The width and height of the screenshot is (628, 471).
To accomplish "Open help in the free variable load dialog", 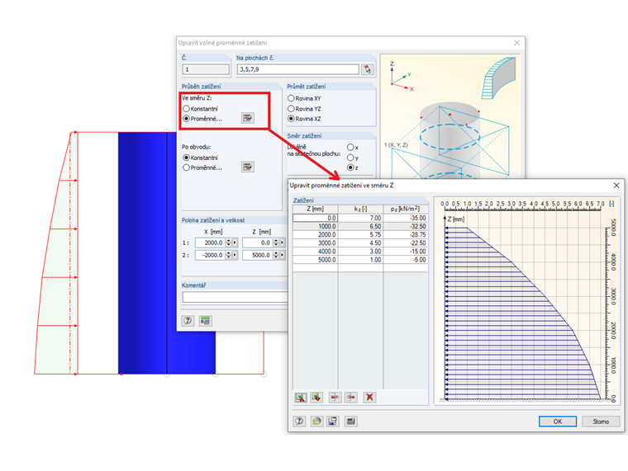I will click(x=188, y=321).
